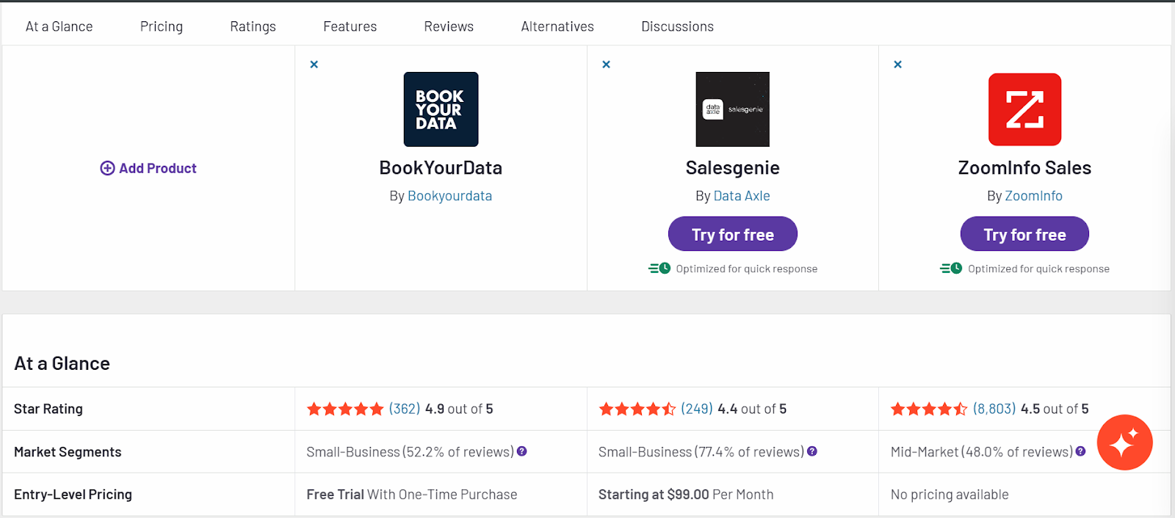Image resolution: width=1175 pixels, height=518 pixels.
Task: Click ZoomInfo Sales' star rating icons
Action: pyautogui.click(x=929, y=409)
